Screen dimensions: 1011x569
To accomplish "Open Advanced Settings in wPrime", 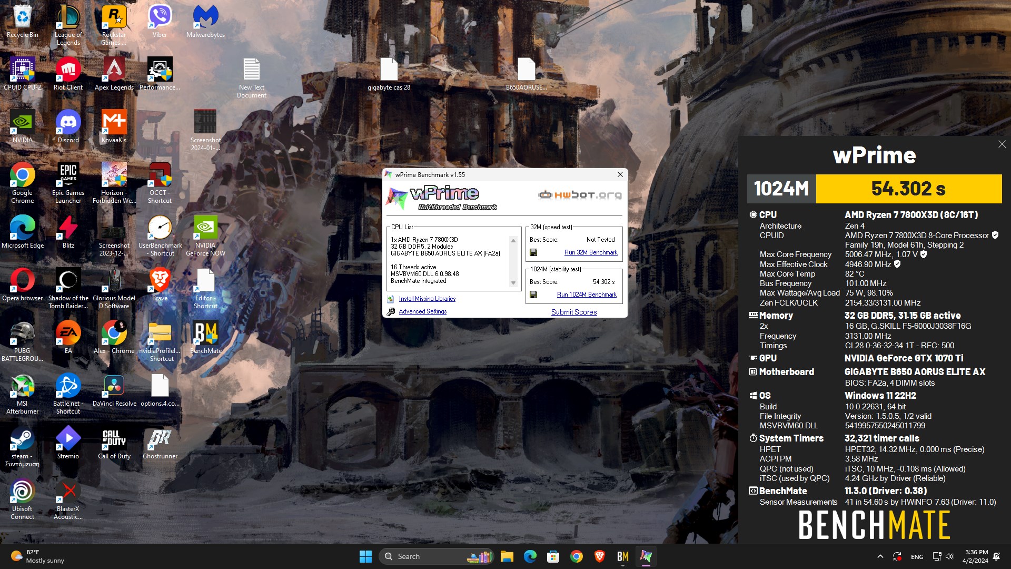I will click(x=422, y=311).
